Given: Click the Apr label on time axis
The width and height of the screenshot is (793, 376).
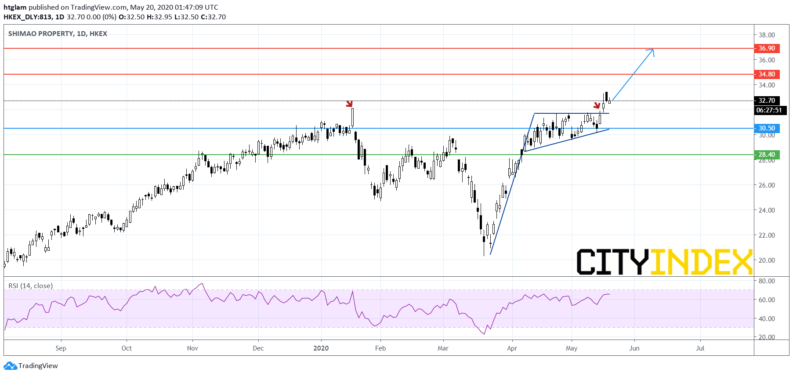Looking at the screenshot, I should coord(512,348).
